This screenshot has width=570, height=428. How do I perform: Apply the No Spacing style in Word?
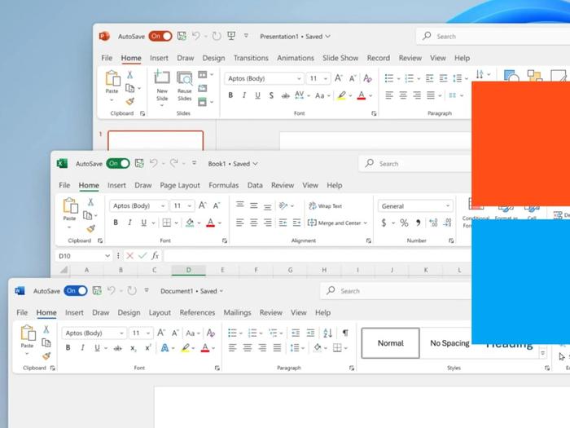(x=449, y=343)
